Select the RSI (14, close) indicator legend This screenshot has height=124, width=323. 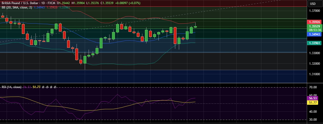(12, 87)
